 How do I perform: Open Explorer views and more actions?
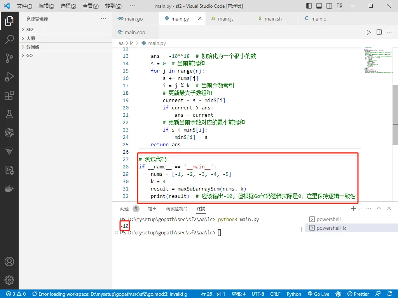(103, 19)
